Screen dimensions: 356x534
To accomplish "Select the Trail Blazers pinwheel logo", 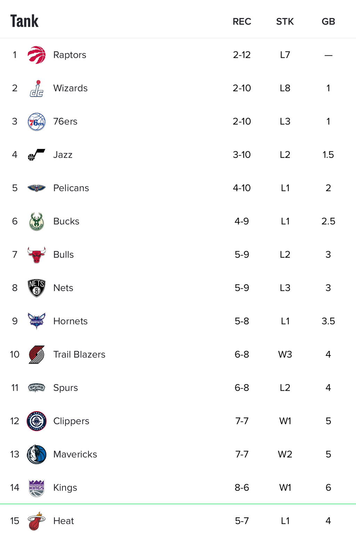I will coord(37,354).
